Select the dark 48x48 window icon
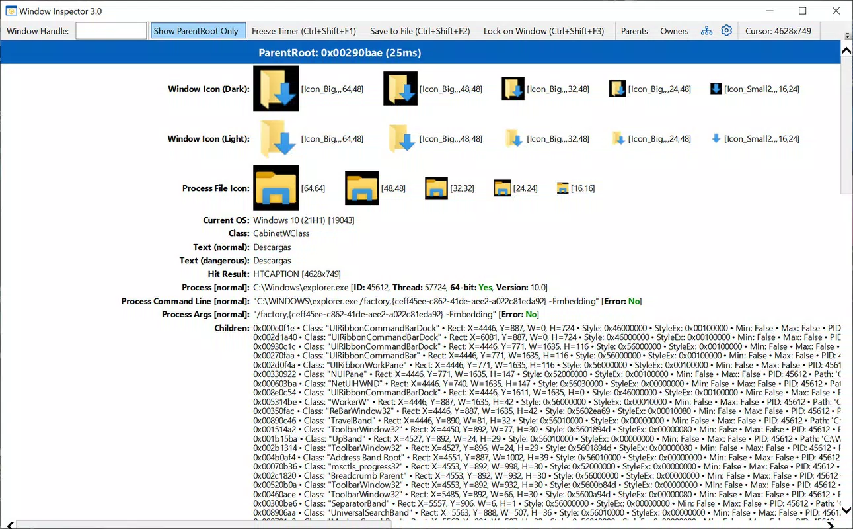 [x=400, y=89]
